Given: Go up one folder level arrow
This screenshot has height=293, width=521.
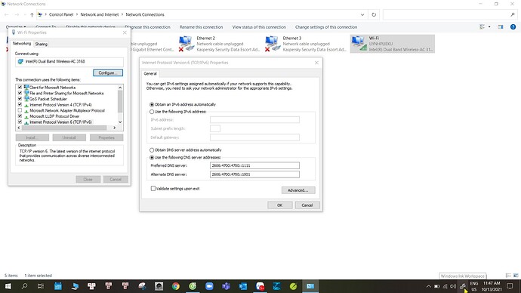Looking at the screenshot, I should click(32, 14).
